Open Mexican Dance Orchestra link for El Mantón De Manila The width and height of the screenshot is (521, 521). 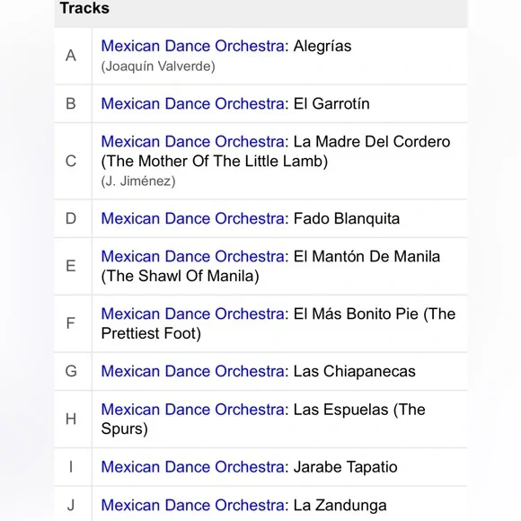pyautogui.click(x=192, y=257)
